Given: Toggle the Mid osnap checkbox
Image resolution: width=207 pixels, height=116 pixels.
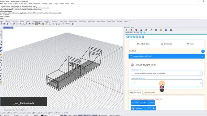Looking at the screenshot, I should [14, 113].
